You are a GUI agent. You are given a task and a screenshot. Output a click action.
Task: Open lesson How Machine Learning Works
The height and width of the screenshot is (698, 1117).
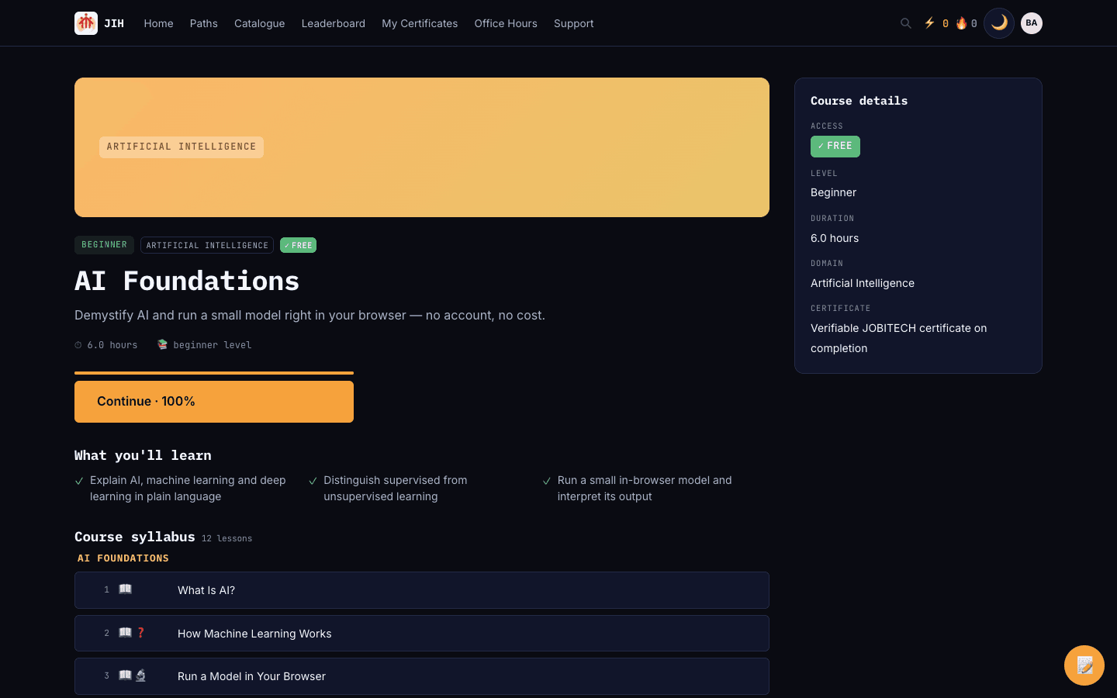tap(422, 634)
